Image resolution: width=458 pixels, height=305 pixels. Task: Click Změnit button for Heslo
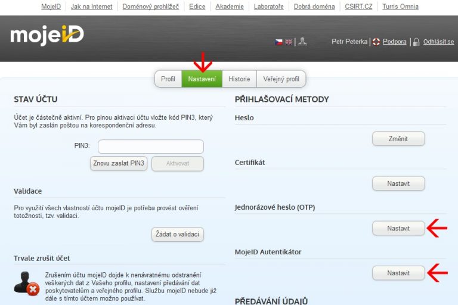pos(398,139)
